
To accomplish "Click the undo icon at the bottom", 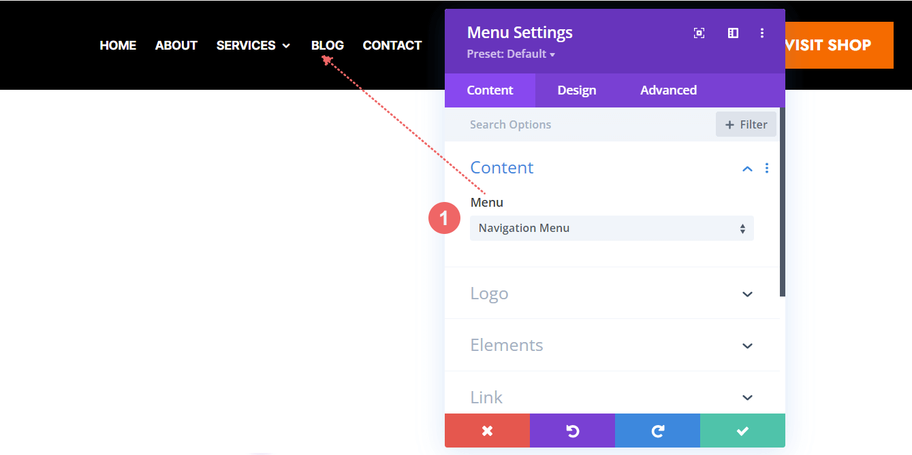I will click(x=572, y=431).
